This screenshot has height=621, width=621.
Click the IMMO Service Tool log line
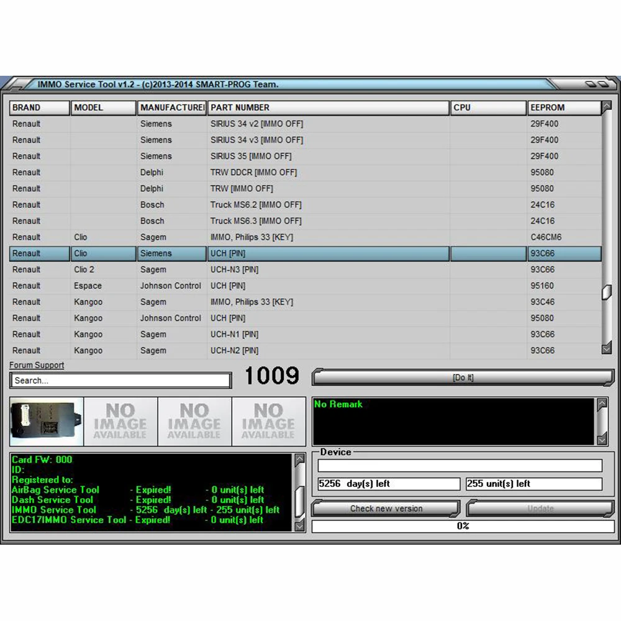click(x=145, y=510)
